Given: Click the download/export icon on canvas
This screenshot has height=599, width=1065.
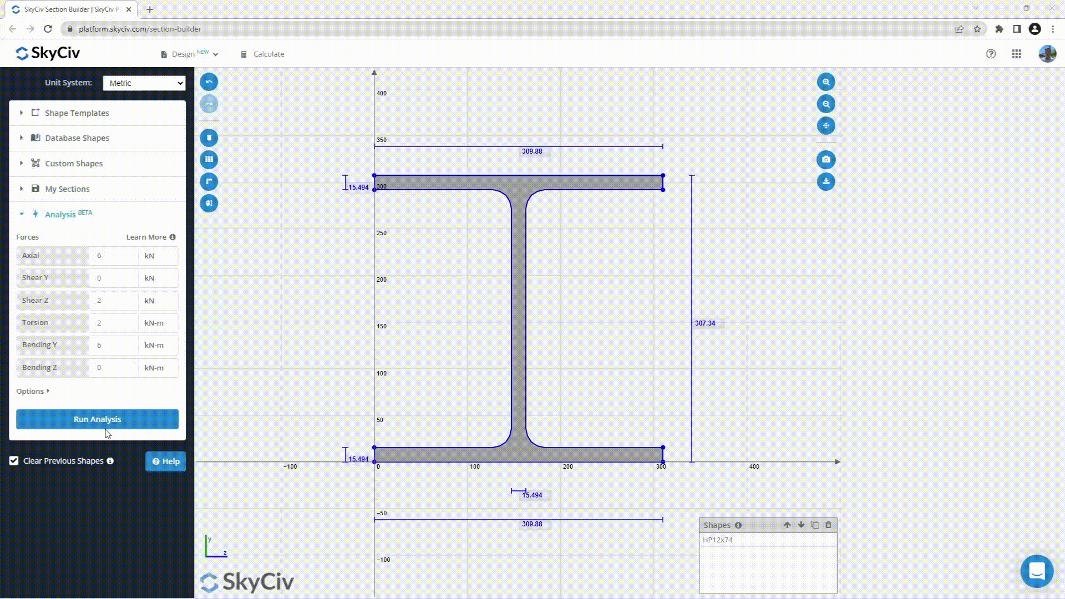Looking at the screenshot, I should 826,181.
